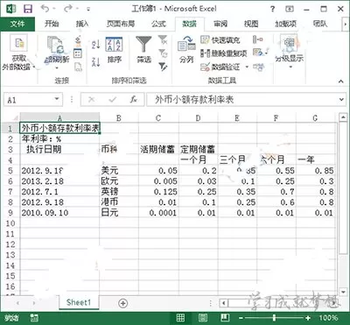Expand the formula bar with arrow
Screen dimensions: 350x325
pos(341,100)
